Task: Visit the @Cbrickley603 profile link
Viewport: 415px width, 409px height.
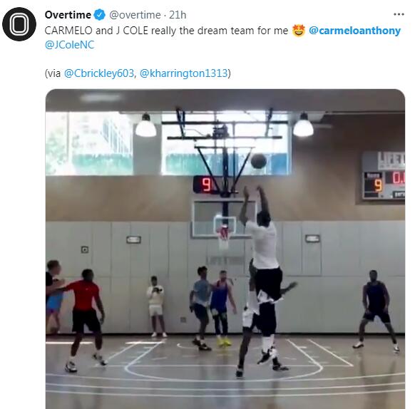Action: coord(98,73)
